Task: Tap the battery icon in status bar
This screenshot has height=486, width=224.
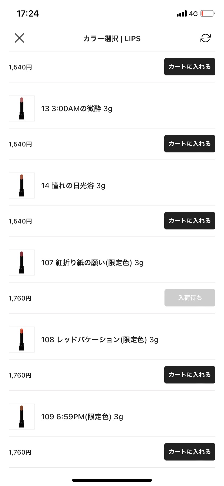Action: pyautogui.click(x=207, y=14)
